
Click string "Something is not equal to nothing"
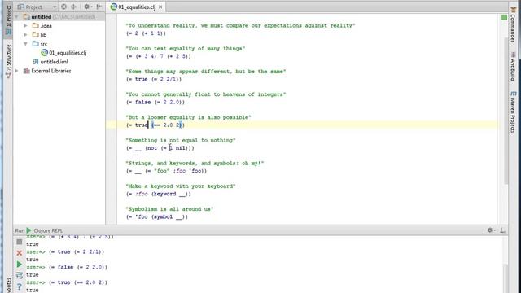[x=181, y=140]
